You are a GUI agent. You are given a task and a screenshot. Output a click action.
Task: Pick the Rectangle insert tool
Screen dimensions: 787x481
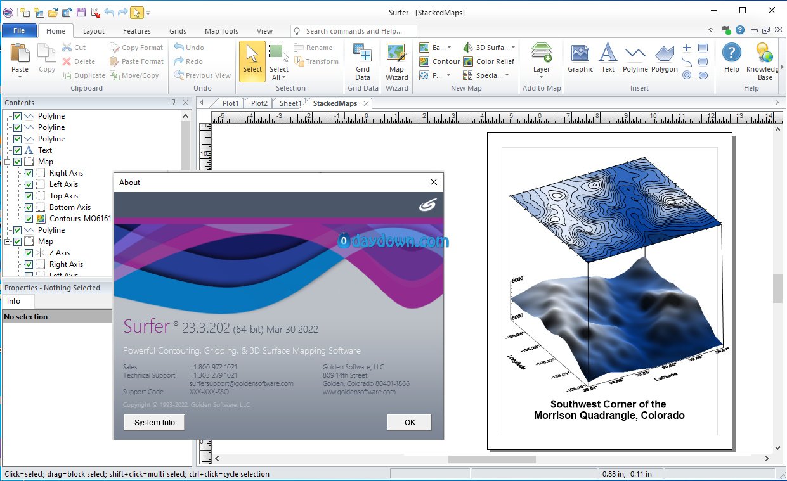click(703, 48)
